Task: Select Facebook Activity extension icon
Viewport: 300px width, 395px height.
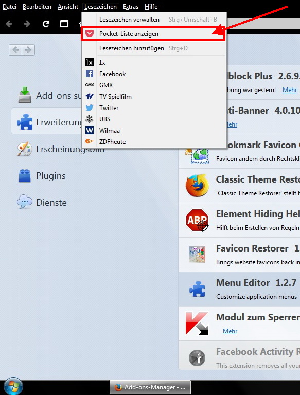Action: point(197,358)
